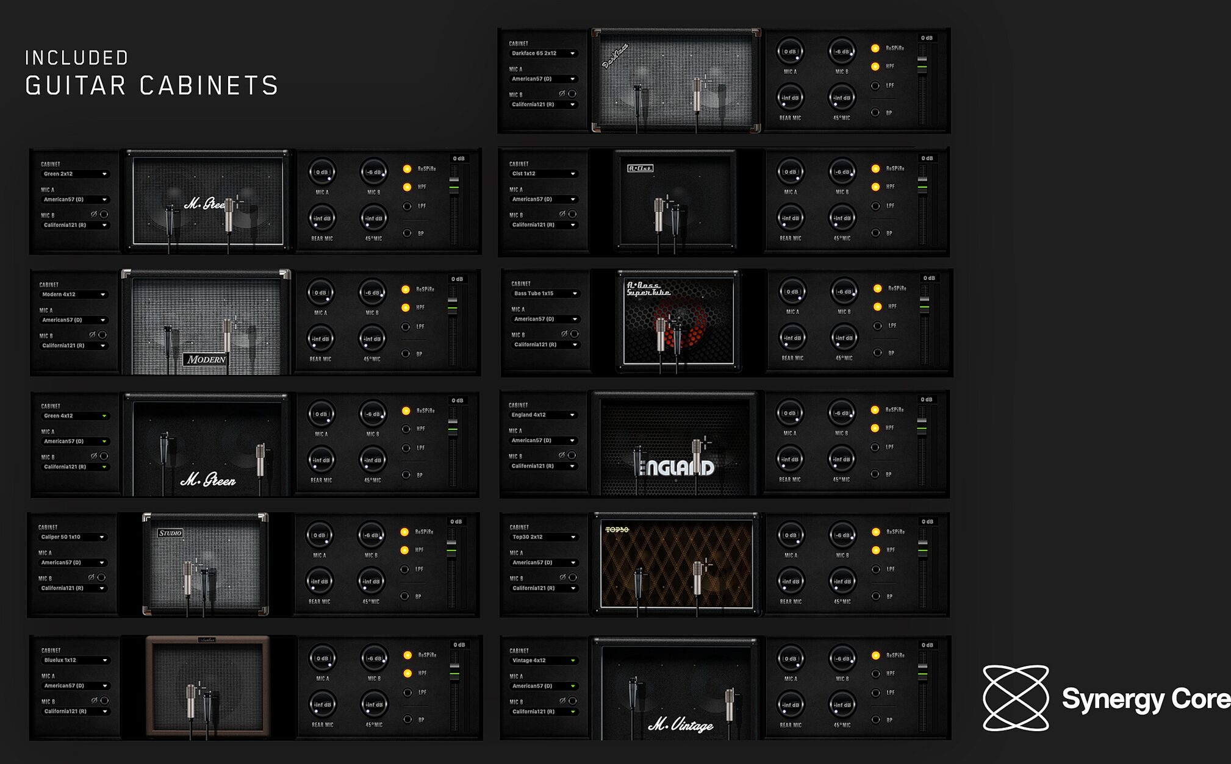This screenshot has width=1231, height=764.
Task: Invert Mic B phase in Green 2x12 panel
Action: (x=104, y=215)
